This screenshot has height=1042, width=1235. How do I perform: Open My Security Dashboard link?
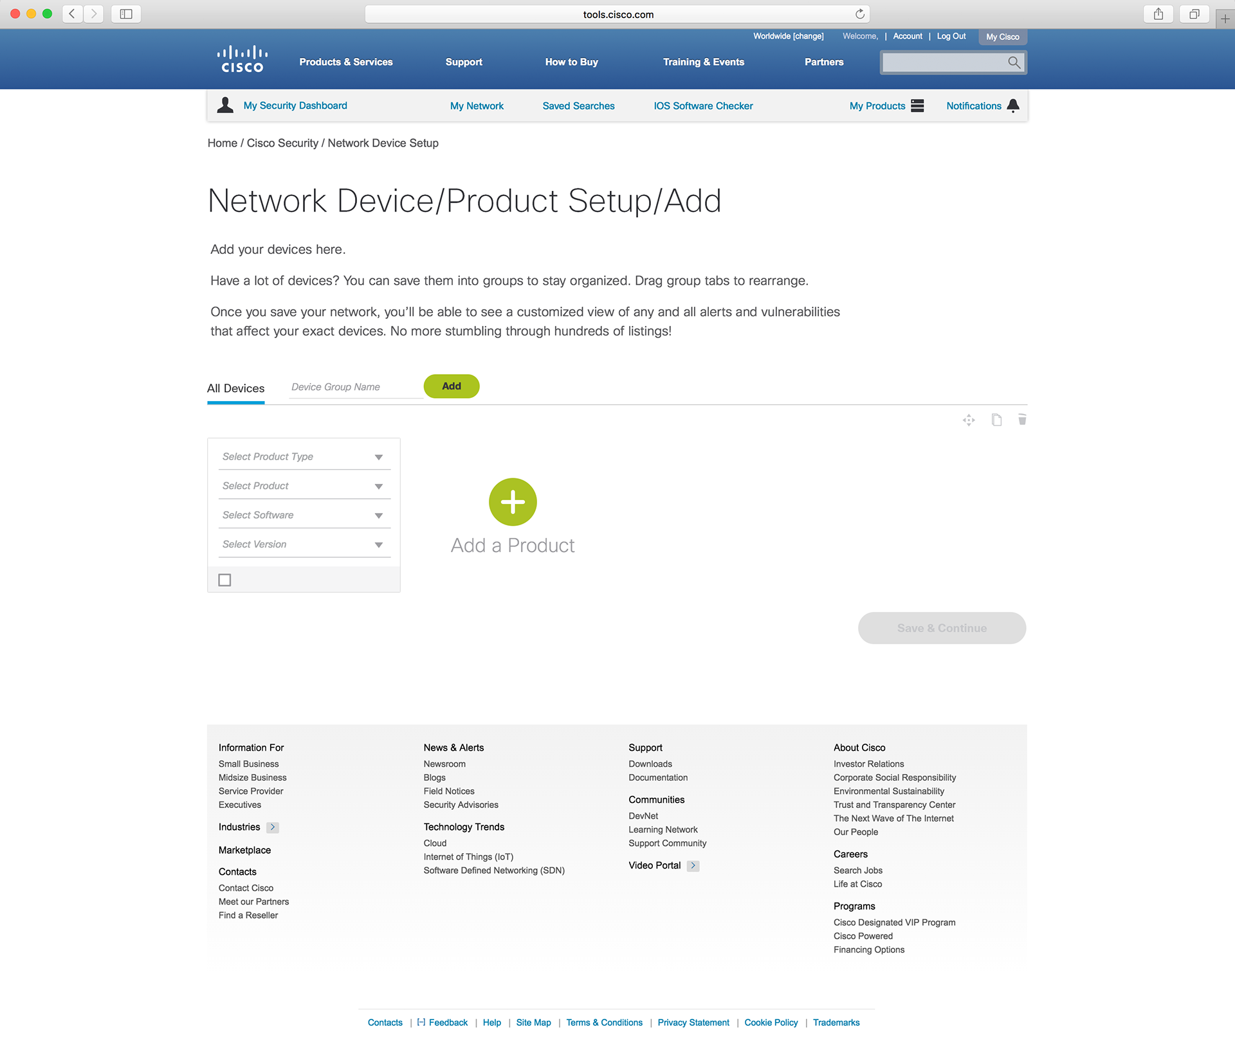pos(295,105)
